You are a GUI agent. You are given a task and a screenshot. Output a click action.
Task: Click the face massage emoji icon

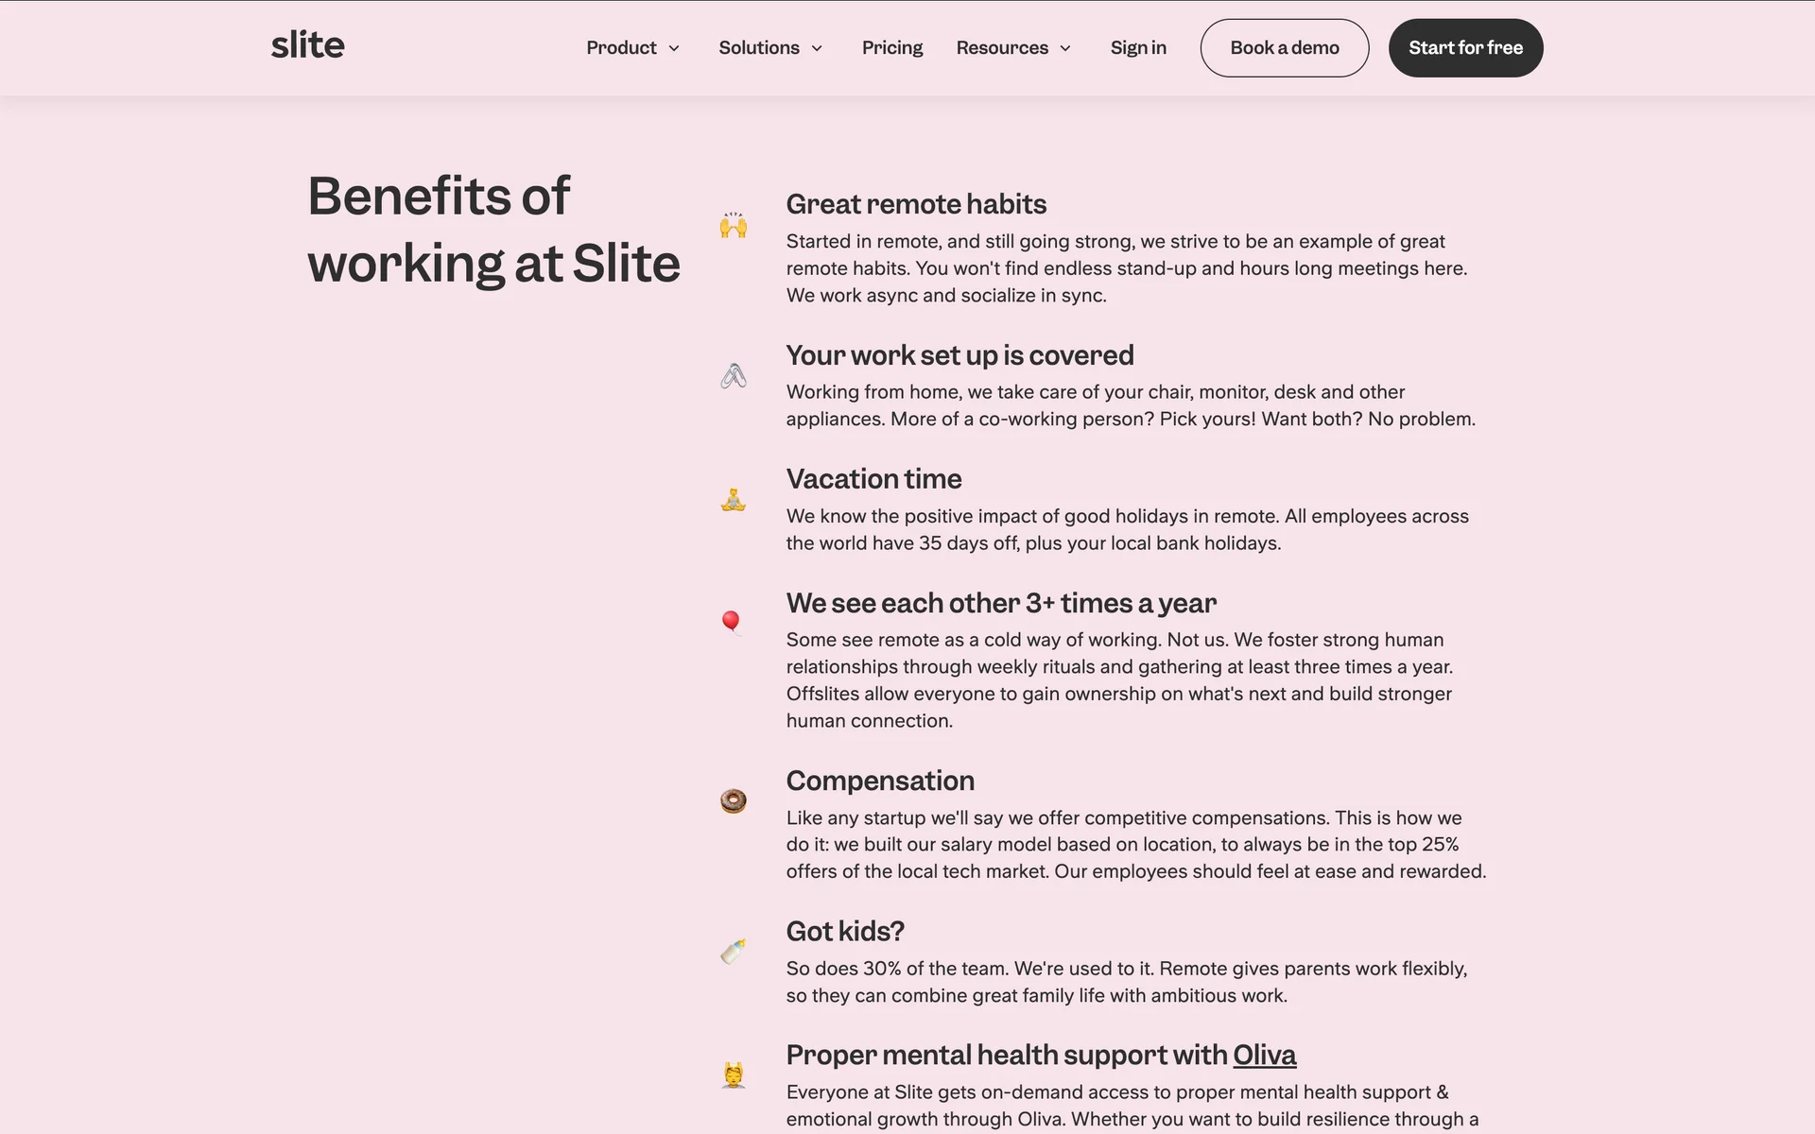734,1074
